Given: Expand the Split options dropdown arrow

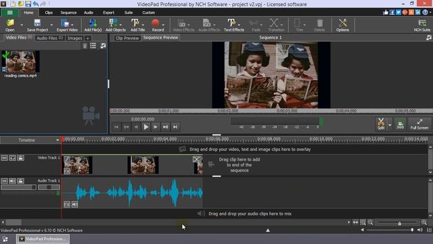Looking at the screenshot, I should 390,125.
